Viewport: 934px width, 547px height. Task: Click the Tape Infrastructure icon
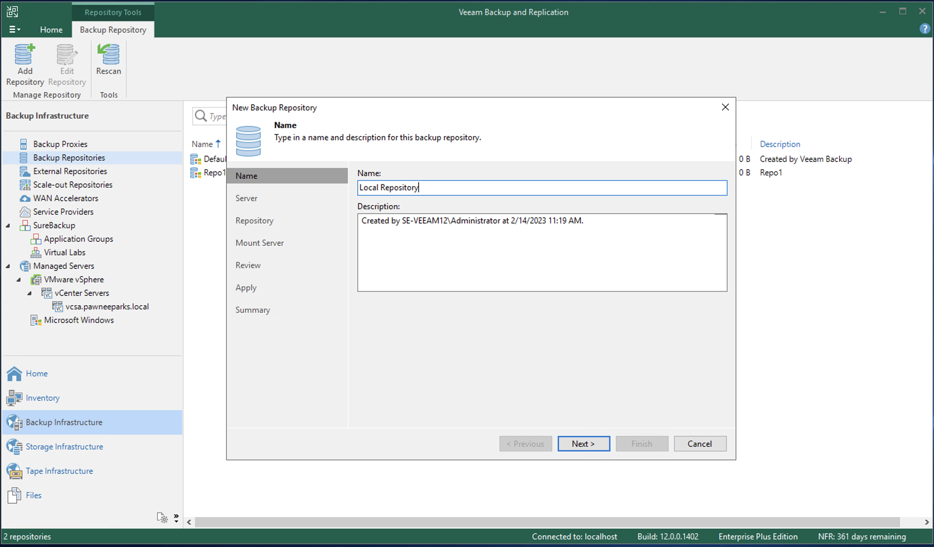pyautogui.click(x=14, y=471)
